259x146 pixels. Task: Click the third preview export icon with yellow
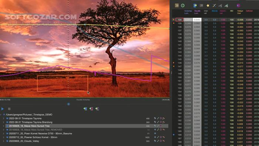[x=97, y=109]
